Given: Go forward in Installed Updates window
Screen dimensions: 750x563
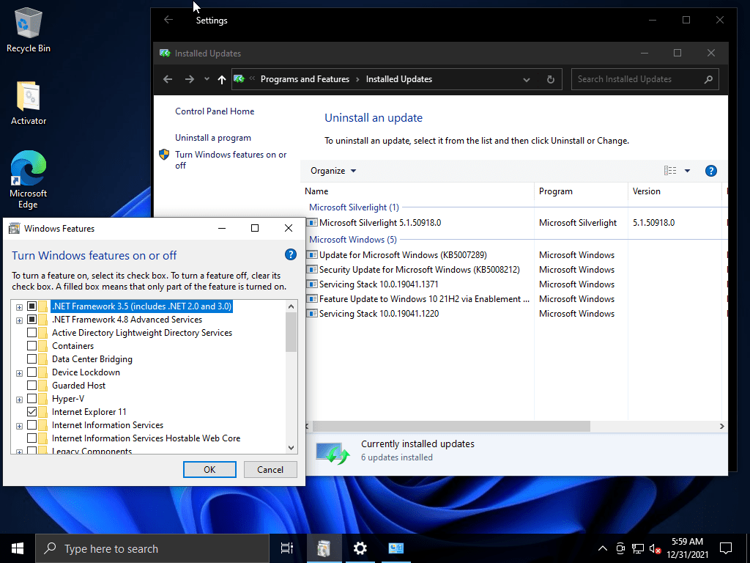Looking at the screenshot, I should tap(190, 79).
